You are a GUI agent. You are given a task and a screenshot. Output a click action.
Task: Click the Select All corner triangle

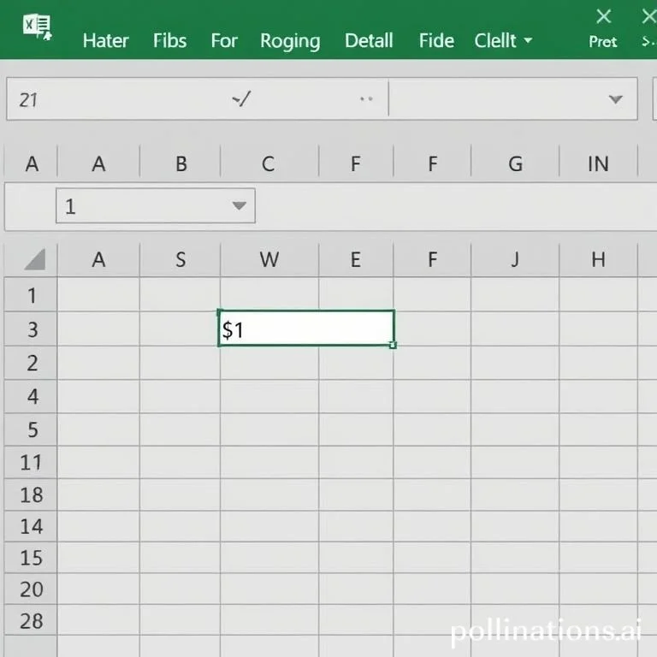click(x=33, y=260)
